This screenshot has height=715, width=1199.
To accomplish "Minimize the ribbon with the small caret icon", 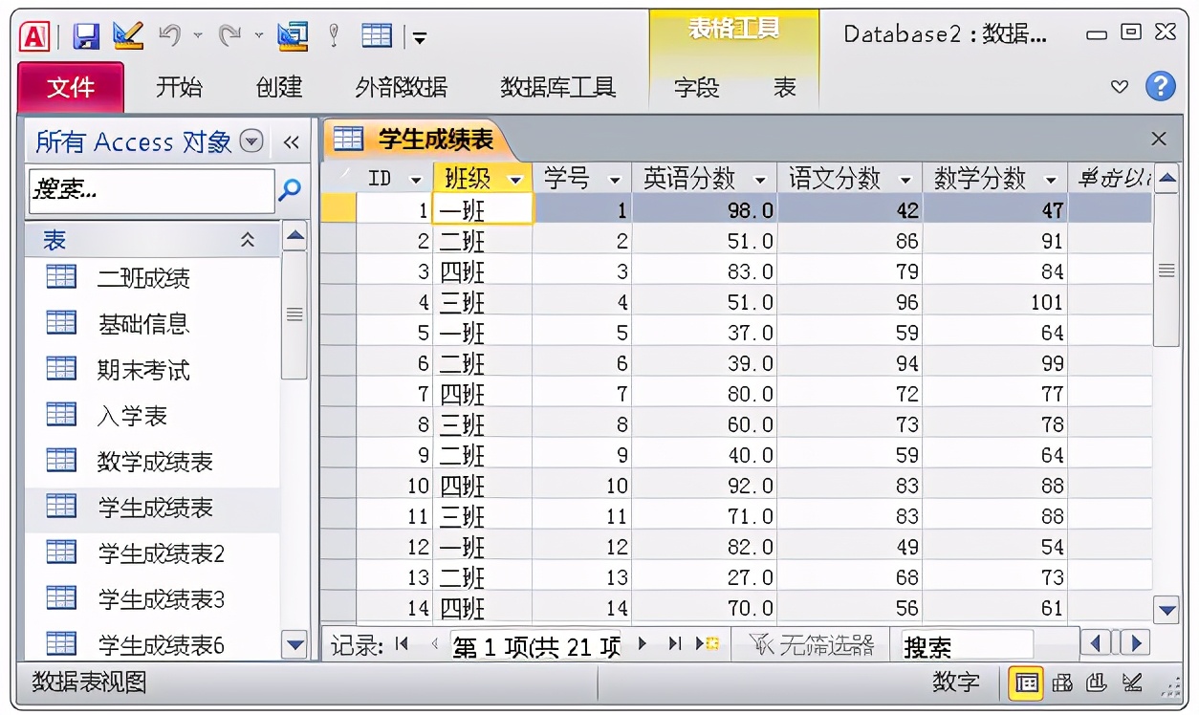I will tap(1120, 87).
